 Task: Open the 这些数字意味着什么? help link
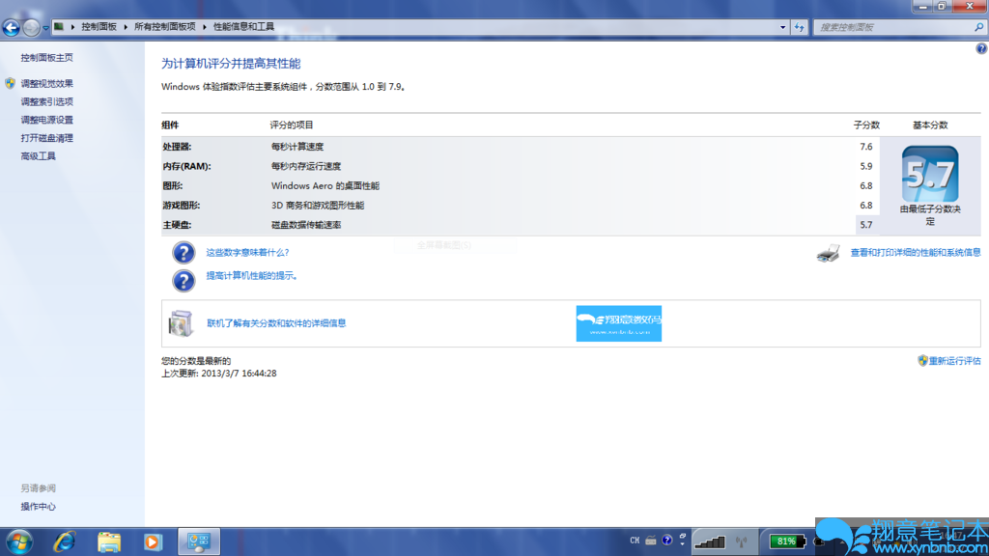pyautogui.click(x=247, y=253)
